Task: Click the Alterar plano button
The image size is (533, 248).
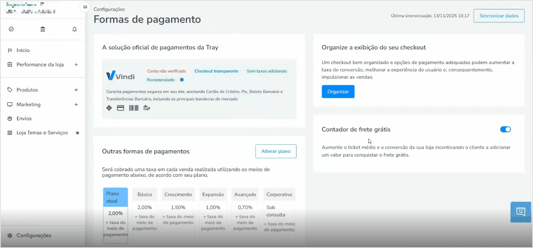Action: click(x=276, y=151)
